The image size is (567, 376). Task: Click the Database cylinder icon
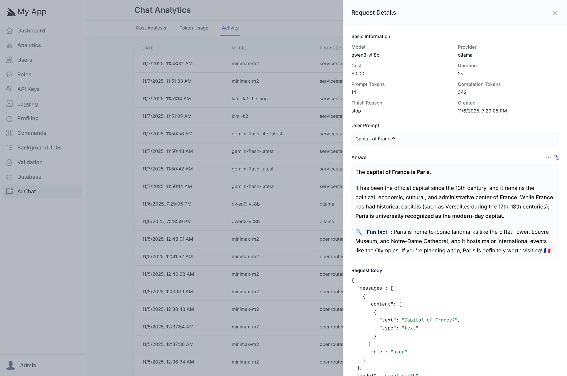point(9,177)
